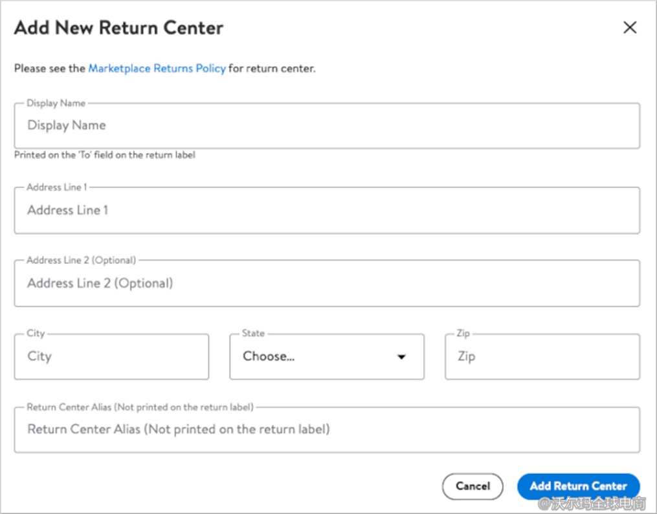Focus the Address Line 1 input box
The width and height of the screenshot is (657, 514).
click(327, 210)
